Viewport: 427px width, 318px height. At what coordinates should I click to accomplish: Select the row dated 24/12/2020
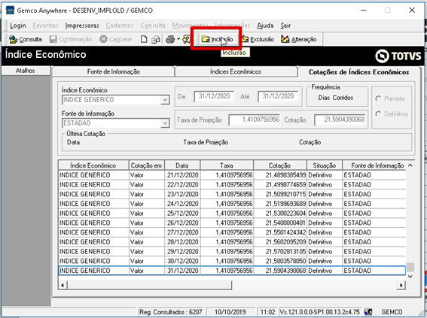[x=232, y=204]
